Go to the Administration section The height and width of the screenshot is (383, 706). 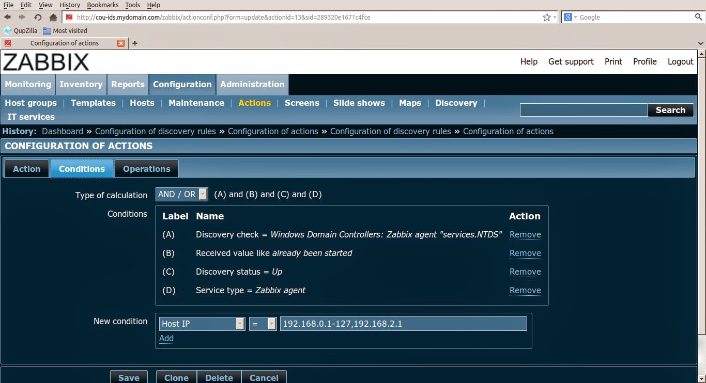coord(252,84)
